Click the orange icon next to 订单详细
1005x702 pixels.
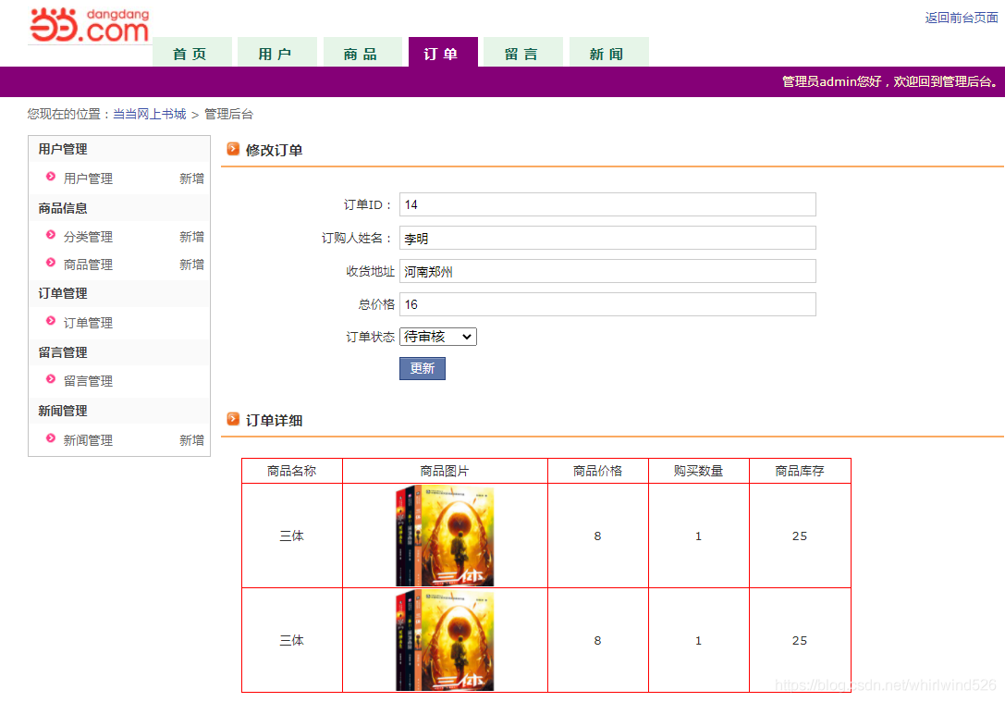pyautogui.click(x=233, y=419)
